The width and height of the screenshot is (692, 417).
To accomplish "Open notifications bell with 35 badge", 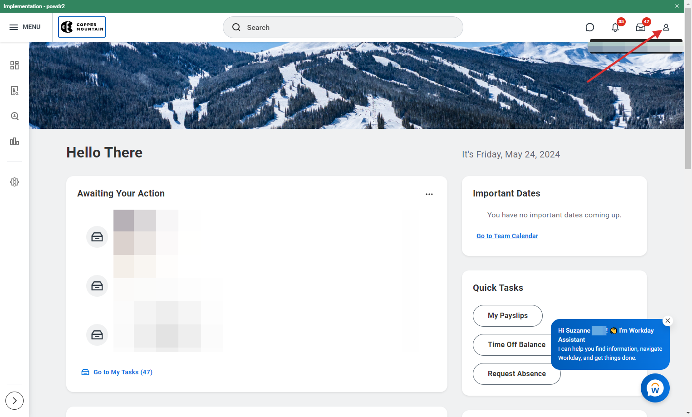I will tap(615, 27).
